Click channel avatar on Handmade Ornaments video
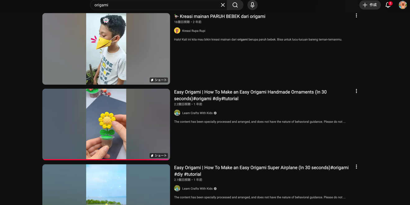The width and height of the screenshot is (410, 205). (x=177, y=113)
